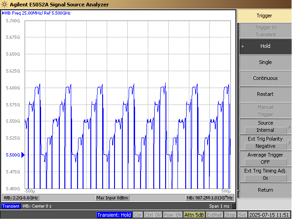292x219 pixels.
Task: Click the Transient: Hold status indicator
Action: coord(114,215)
